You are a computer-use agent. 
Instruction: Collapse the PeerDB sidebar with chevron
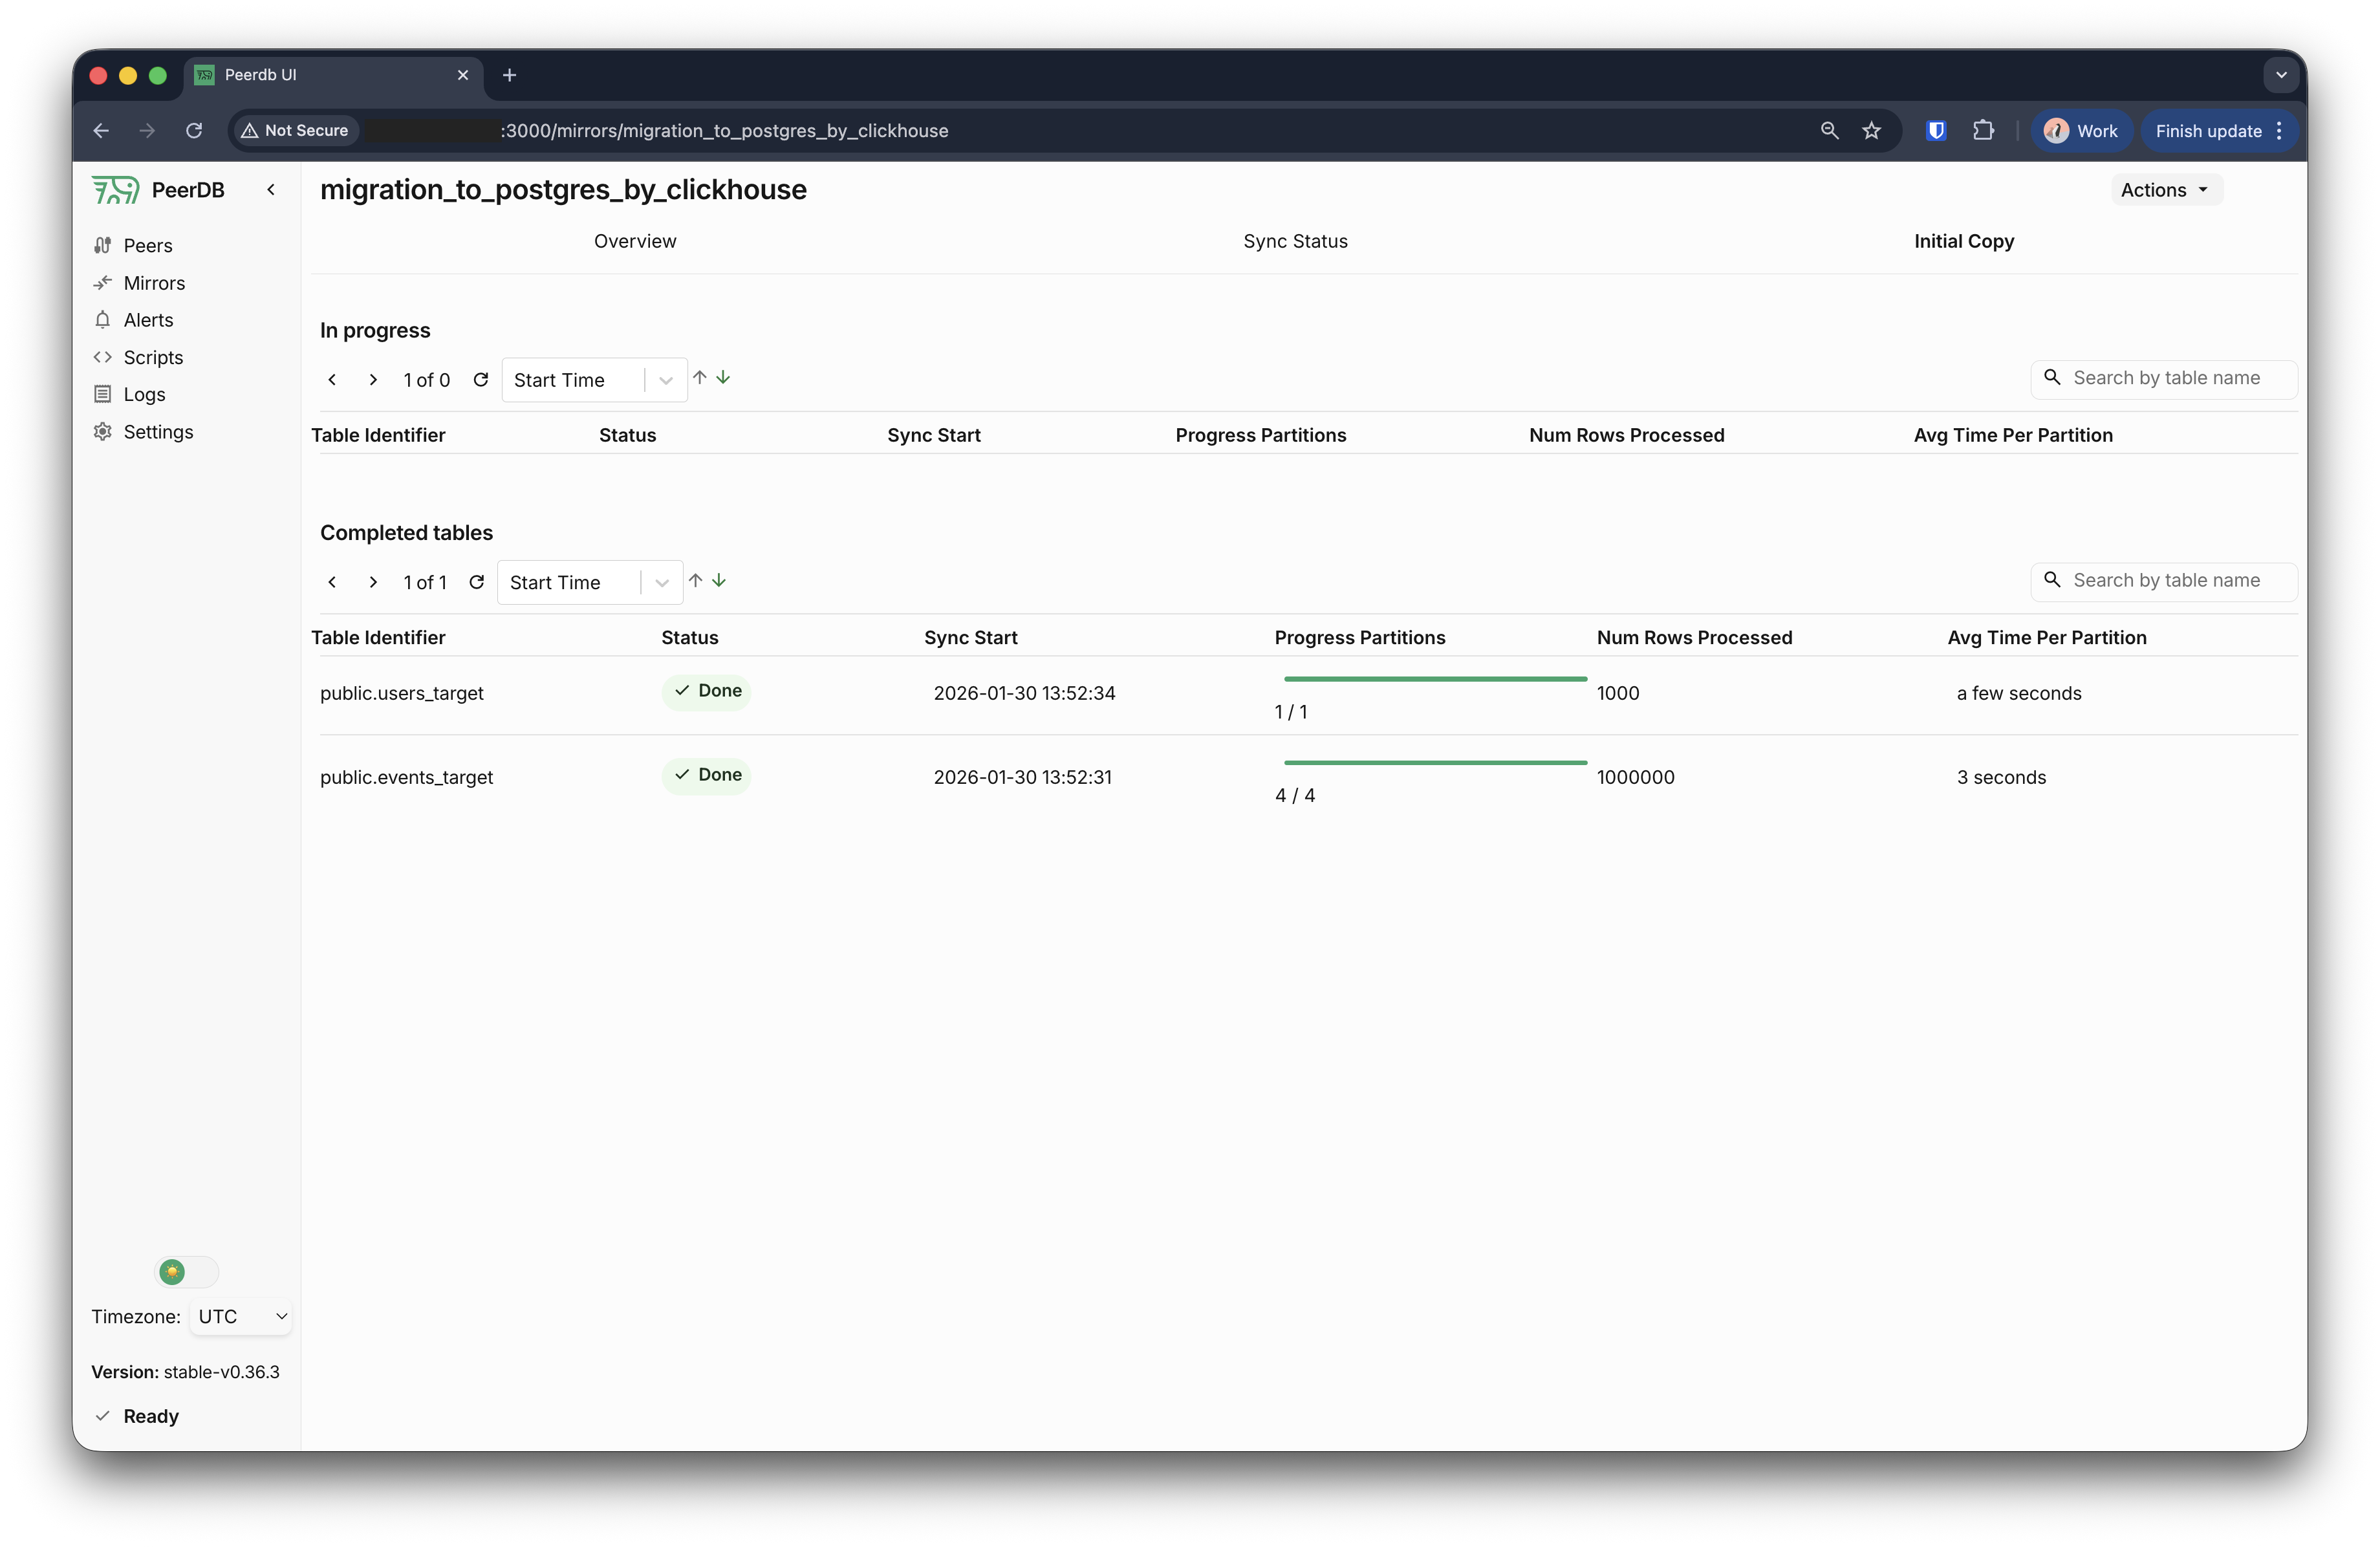[x=271, y=190]
